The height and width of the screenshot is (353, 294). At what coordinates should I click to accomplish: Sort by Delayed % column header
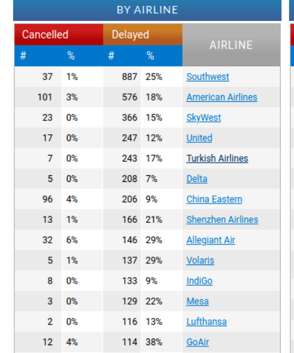click(x=150, y=55)
